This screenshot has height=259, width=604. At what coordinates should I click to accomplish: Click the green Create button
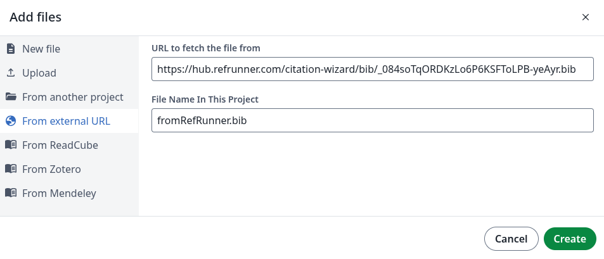tap(570, 239)
